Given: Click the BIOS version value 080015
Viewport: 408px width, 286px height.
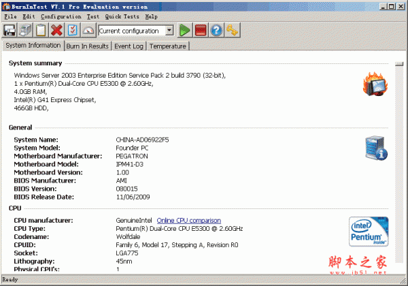Looking at the screenshot, I should pos(126,189).
